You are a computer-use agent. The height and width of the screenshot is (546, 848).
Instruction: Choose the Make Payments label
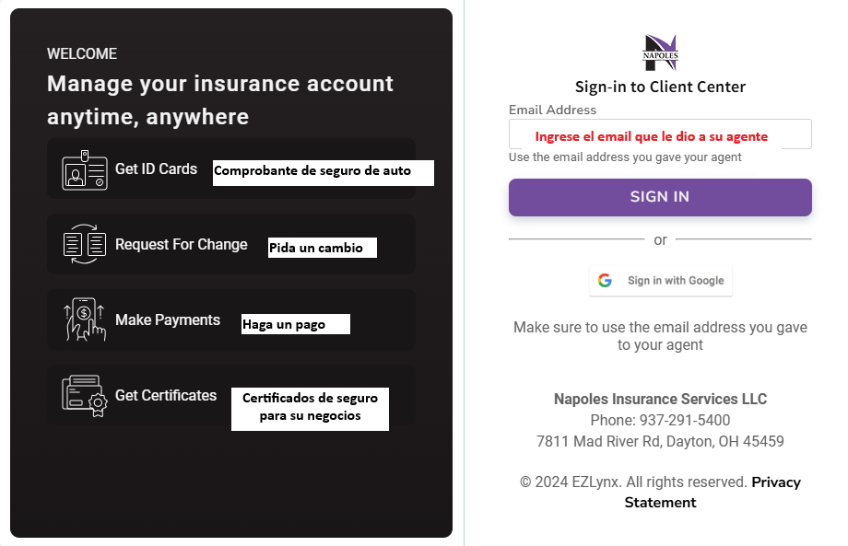click(x=168, y=319)
